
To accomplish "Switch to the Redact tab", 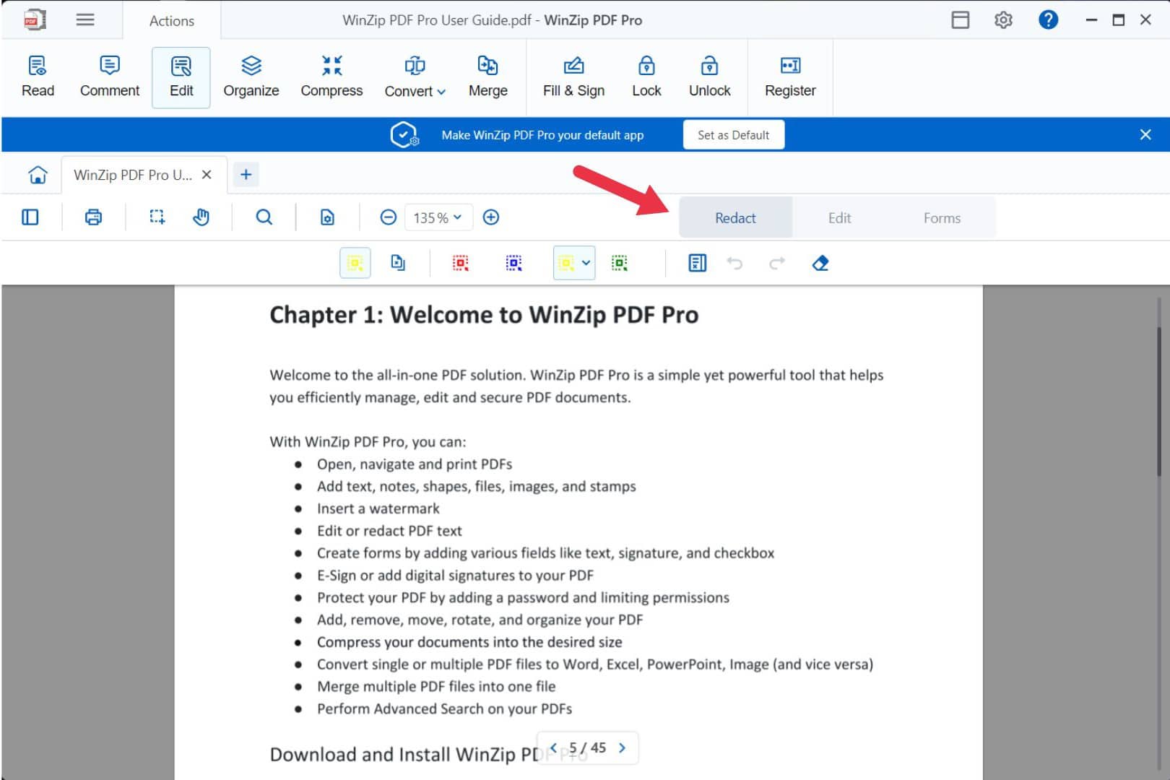I will [x=735, y=218].
